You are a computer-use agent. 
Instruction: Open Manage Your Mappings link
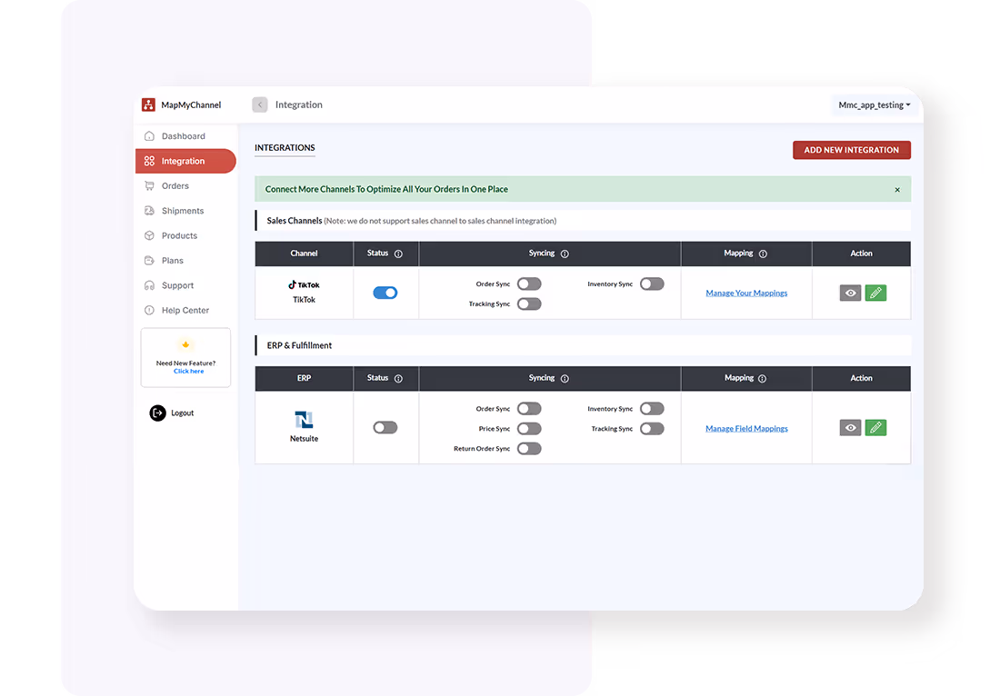tap(746, 293)
